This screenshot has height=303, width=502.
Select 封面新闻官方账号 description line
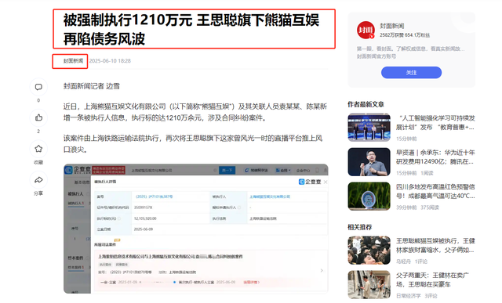[x=376, y=56]
